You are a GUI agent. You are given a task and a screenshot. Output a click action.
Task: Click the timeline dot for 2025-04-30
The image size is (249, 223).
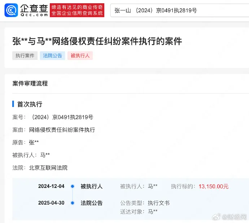tap(73, 203)
